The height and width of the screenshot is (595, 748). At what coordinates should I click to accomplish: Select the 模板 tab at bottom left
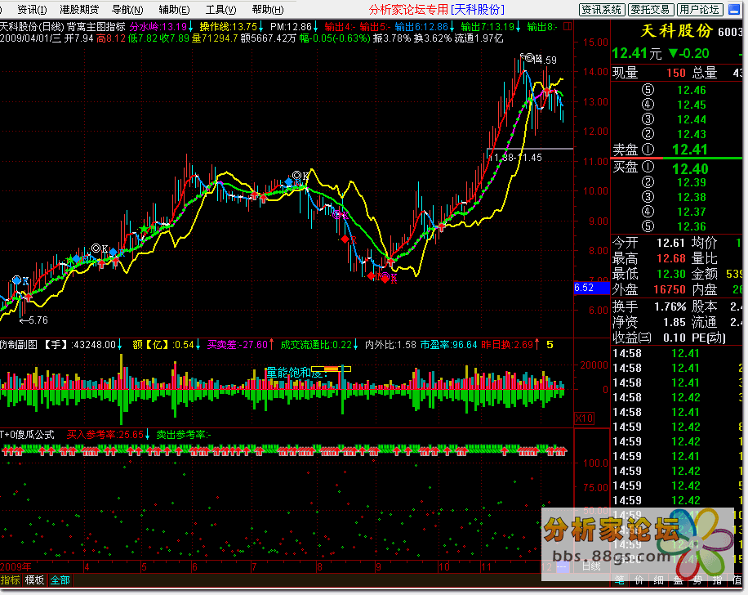coord(34,580)
